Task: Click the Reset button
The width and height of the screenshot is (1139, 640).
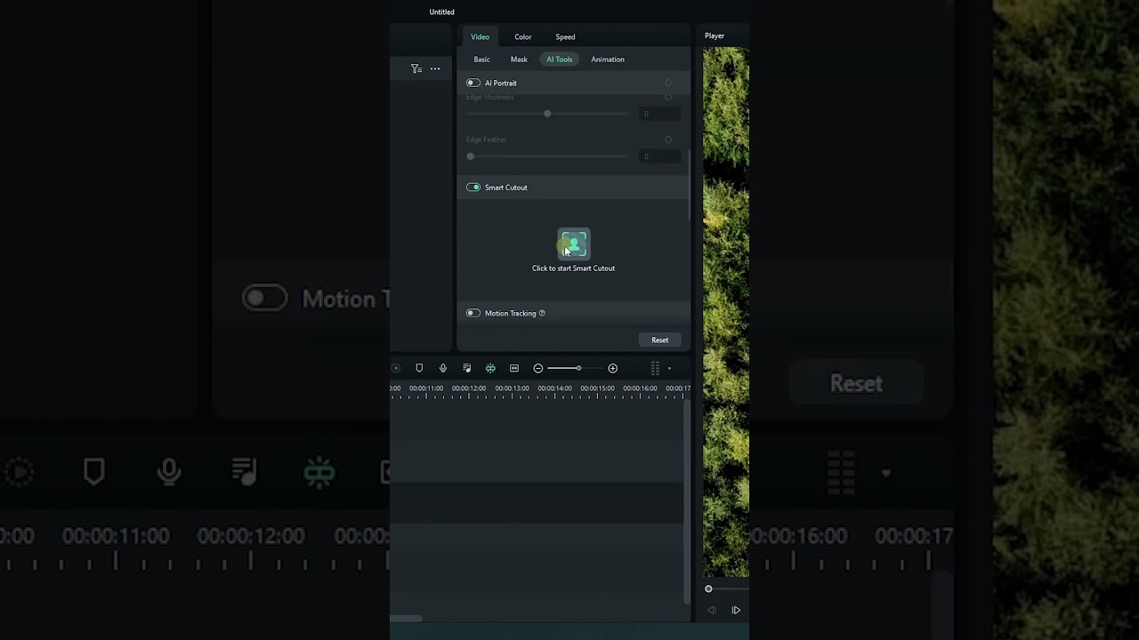Action: (659, 340)
